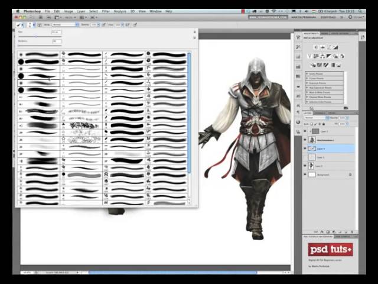
Task: Open the layer blend mode dropdown
Action: [x=317, y=118]
